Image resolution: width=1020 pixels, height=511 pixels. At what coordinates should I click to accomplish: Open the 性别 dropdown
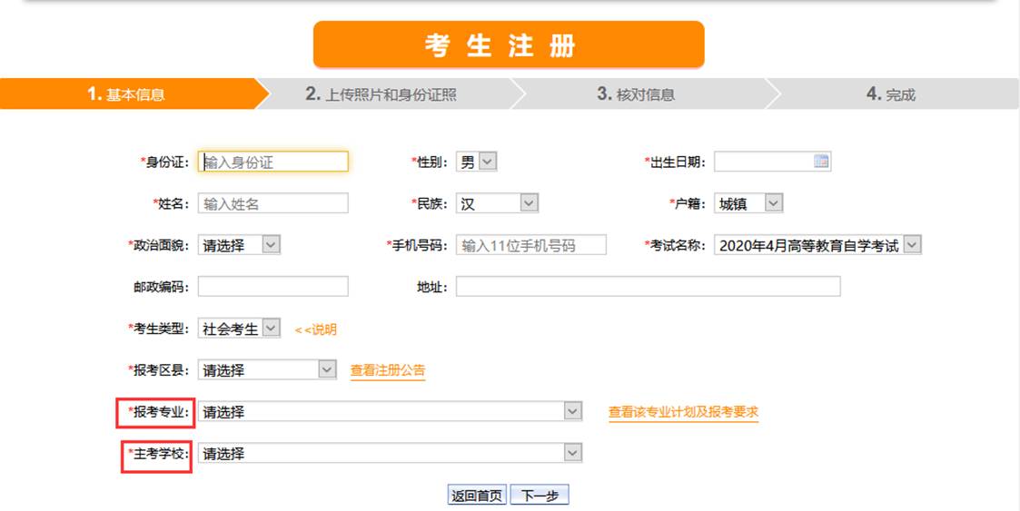[476, 162]
